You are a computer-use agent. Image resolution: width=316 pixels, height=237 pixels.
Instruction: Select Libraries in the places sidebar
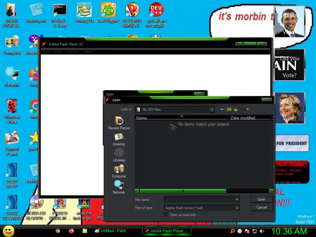(119, 155)
